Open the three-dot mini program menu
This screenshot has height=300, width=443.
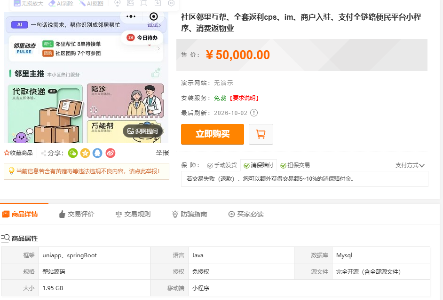pyautogui.click(x=131, y=16)
